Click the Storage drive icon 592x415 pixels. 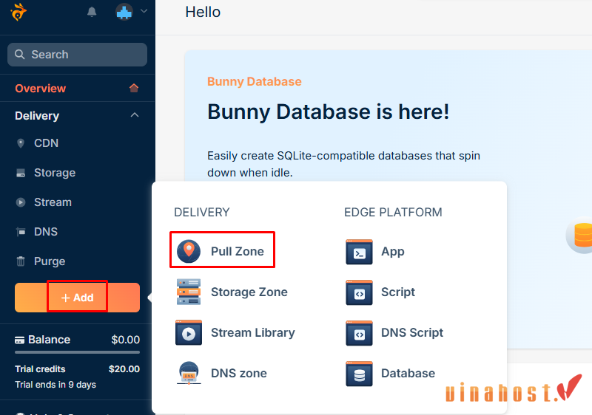tap(21, 173)
